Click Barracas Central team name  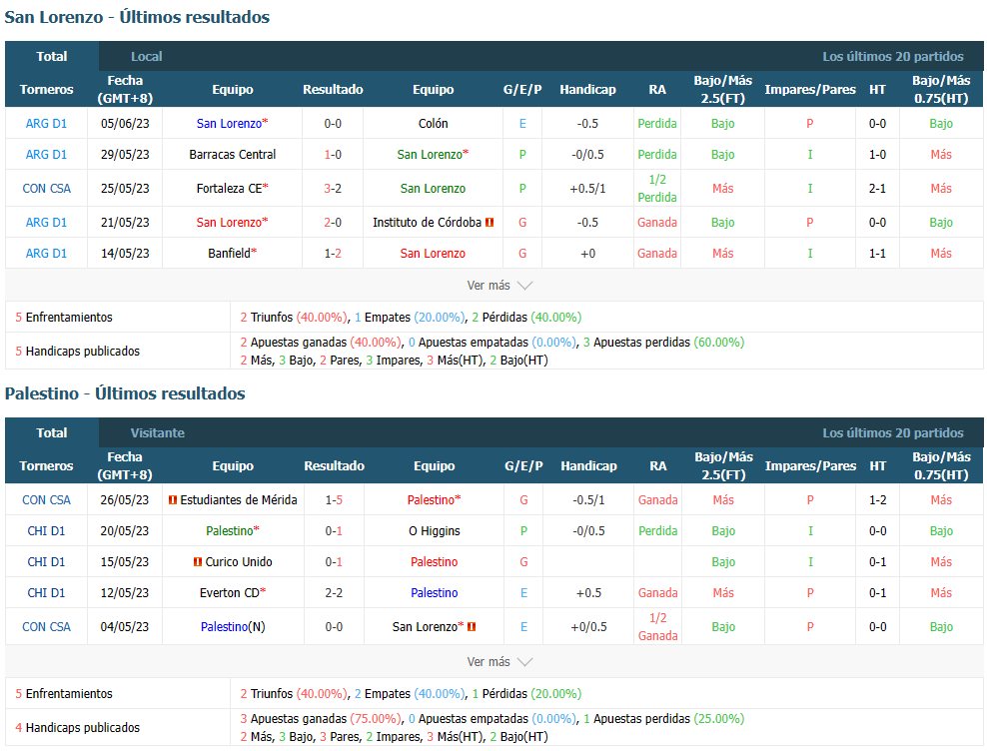(x=233, y=154)
